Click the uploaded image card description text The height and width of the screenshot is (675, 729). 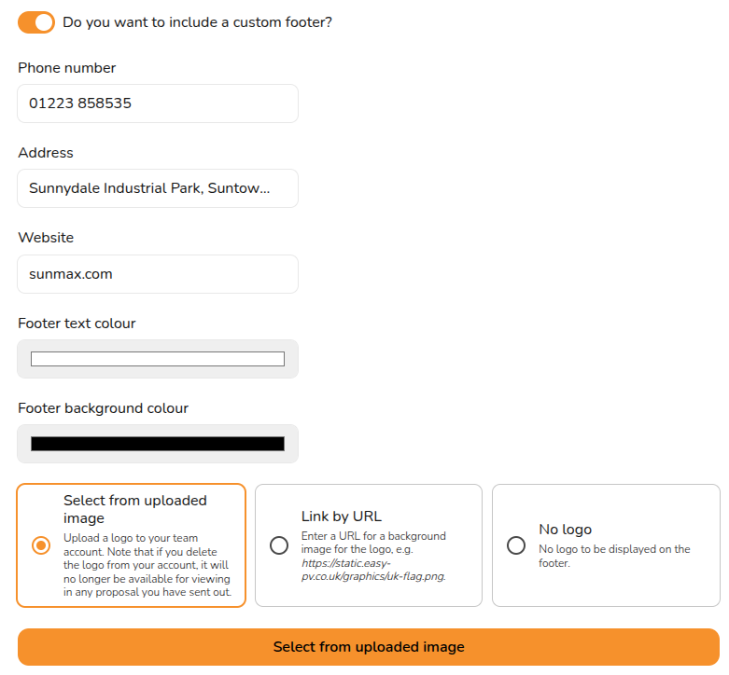click(x=147, y=565)
